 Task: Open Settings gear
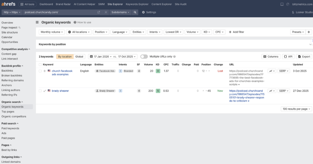(149, 12)
